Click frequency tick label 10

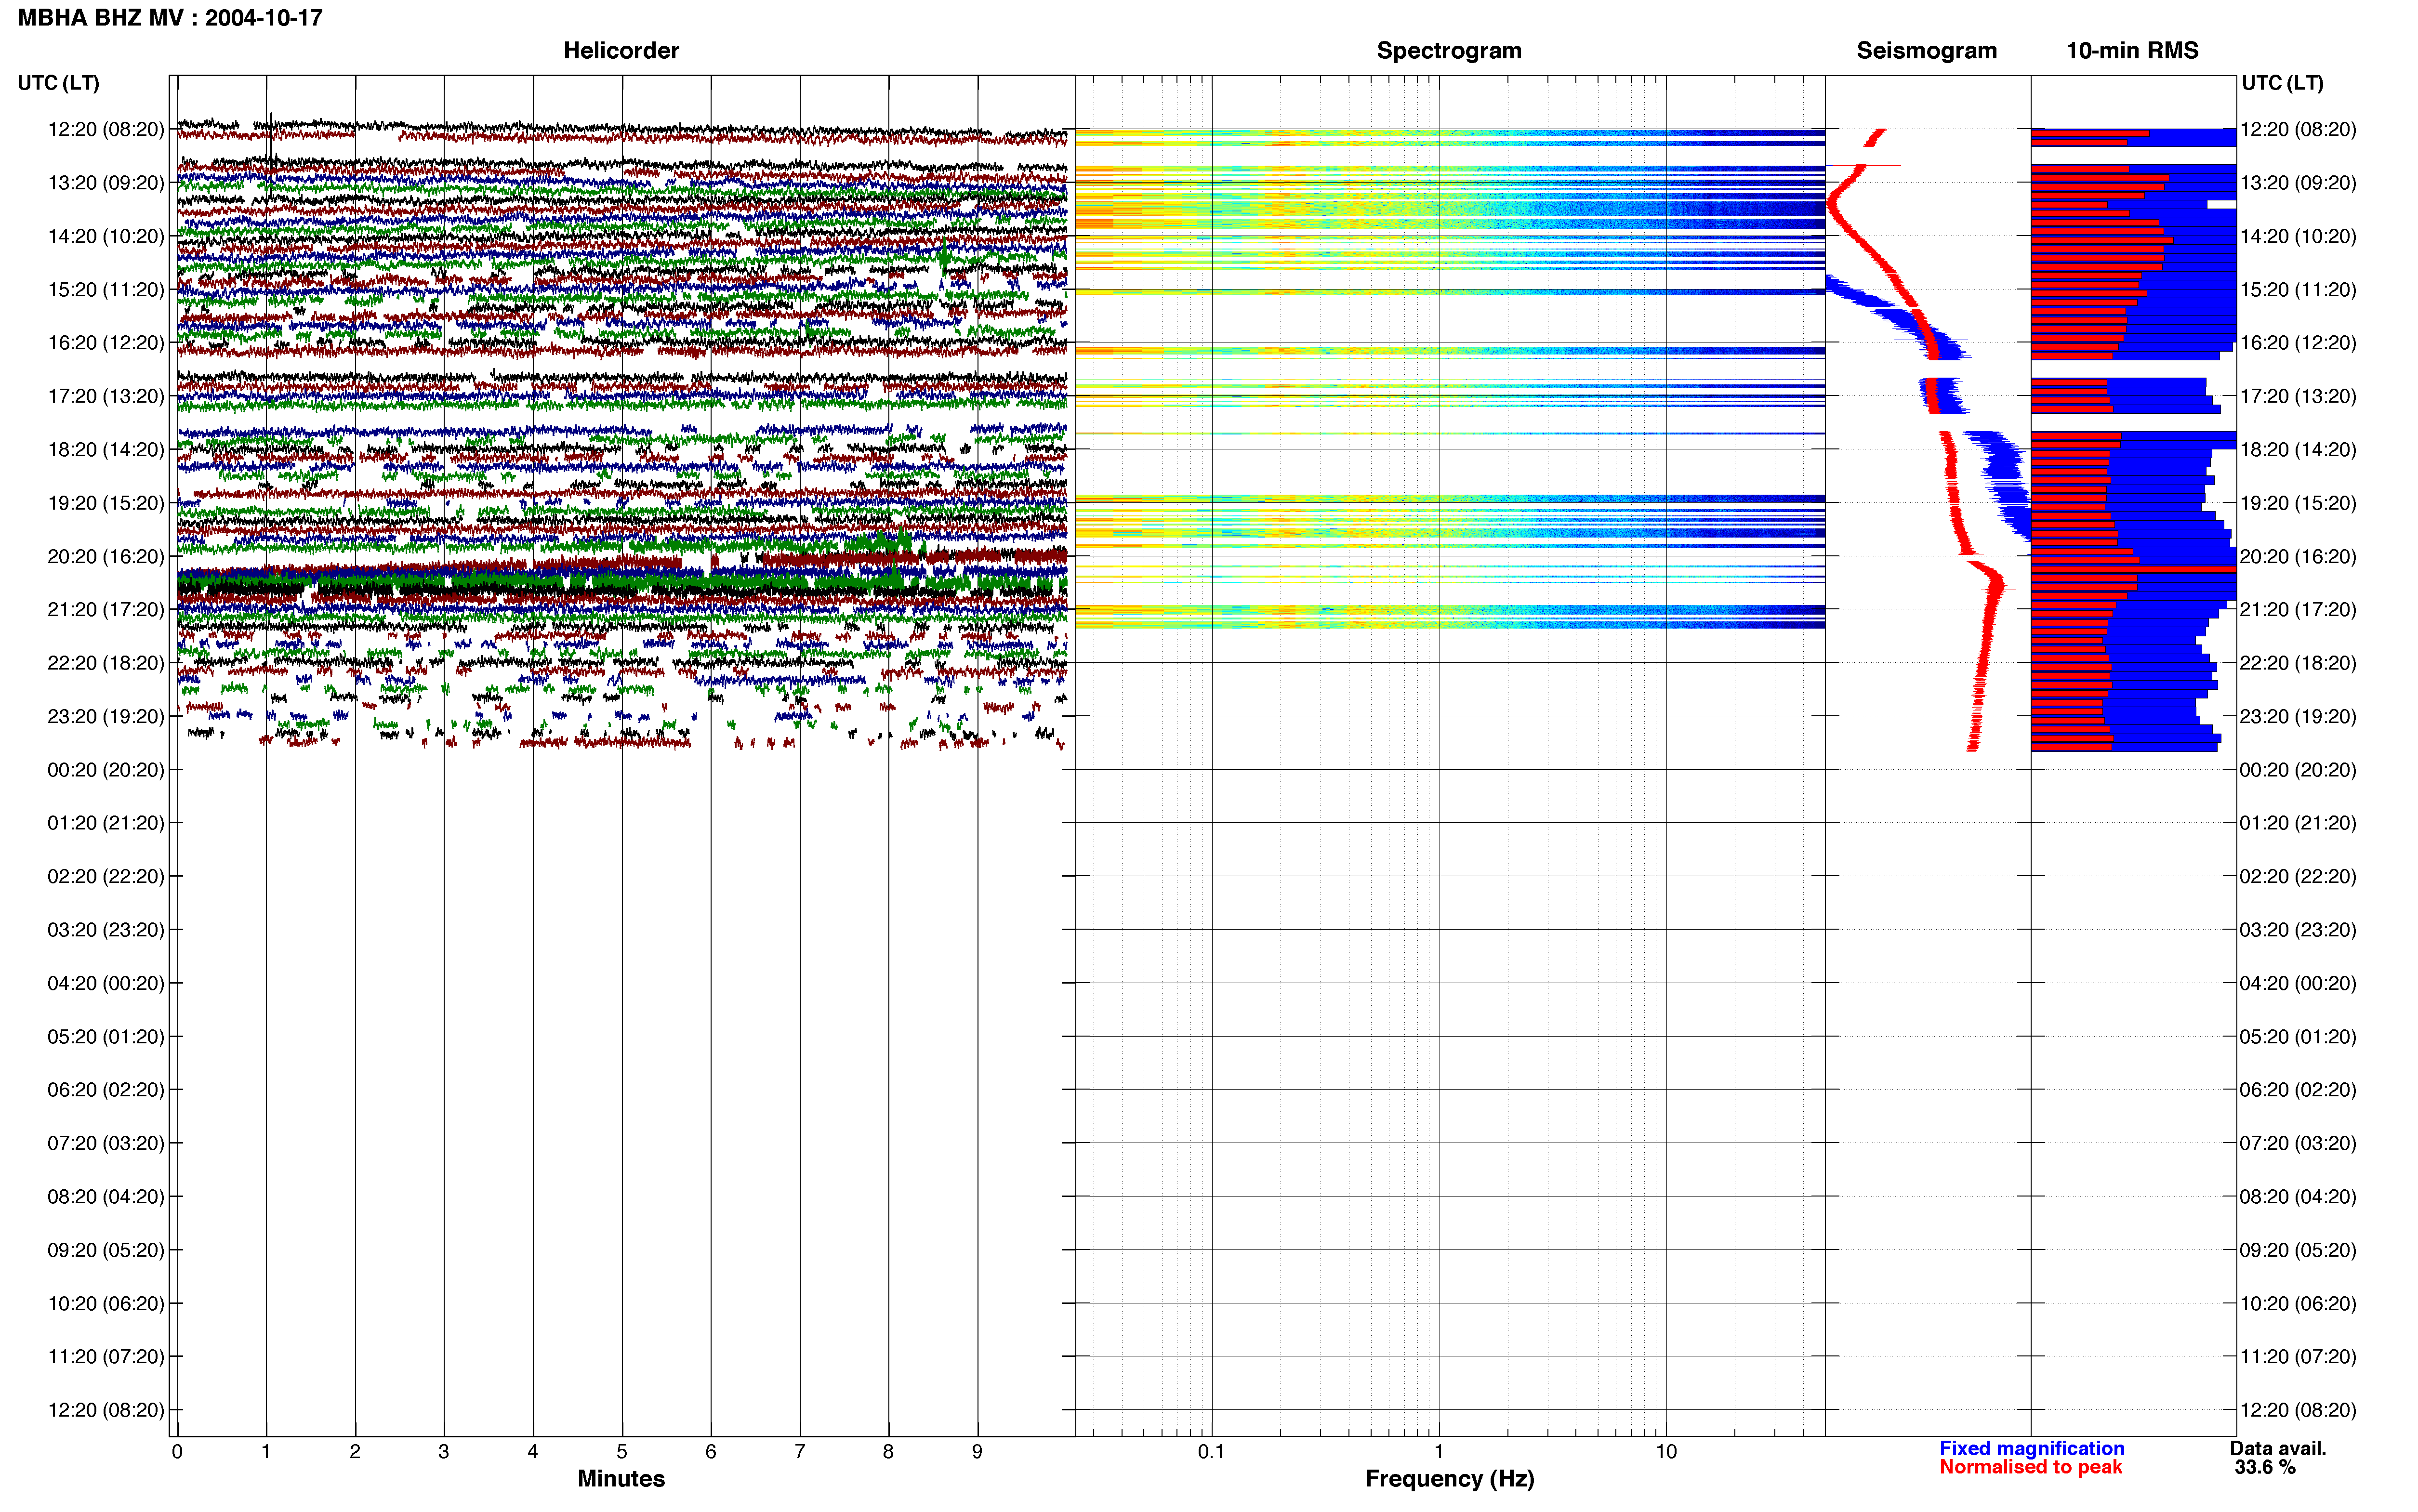coord(1666,1452)
